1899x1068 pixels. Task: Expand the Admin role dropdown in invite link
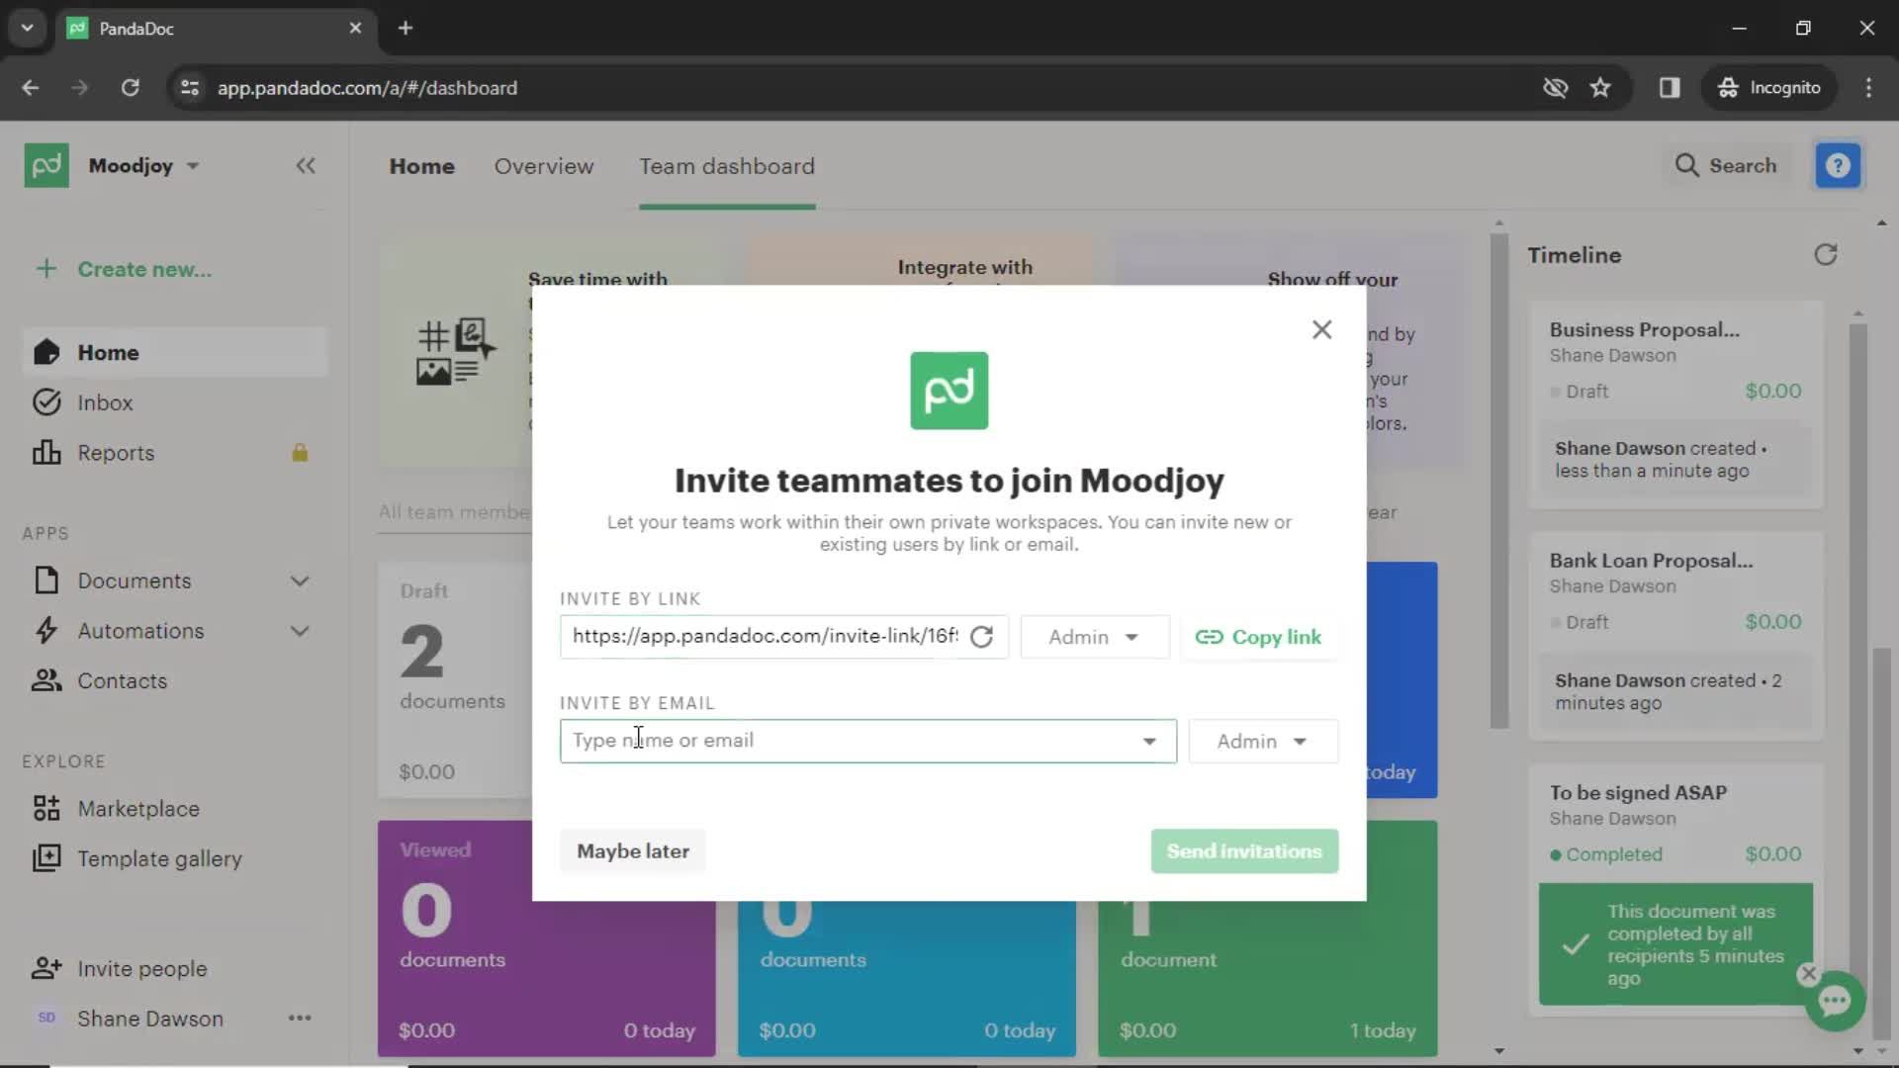click(1092, 637)
